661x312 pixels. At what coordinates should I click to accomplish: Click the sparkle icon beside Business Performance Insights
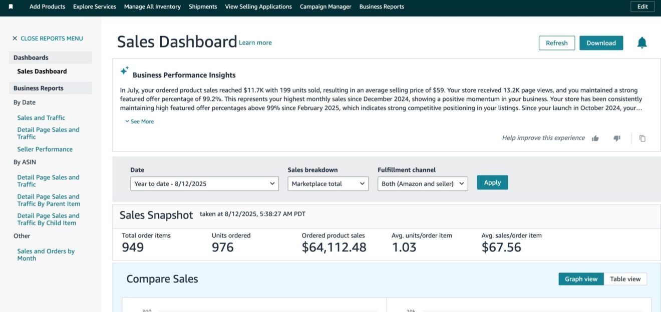124,70
